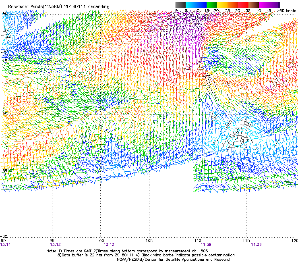Click the note line 'Times are GMT'
Viewport: 298px width, 262px height.
tap(77, 251)
